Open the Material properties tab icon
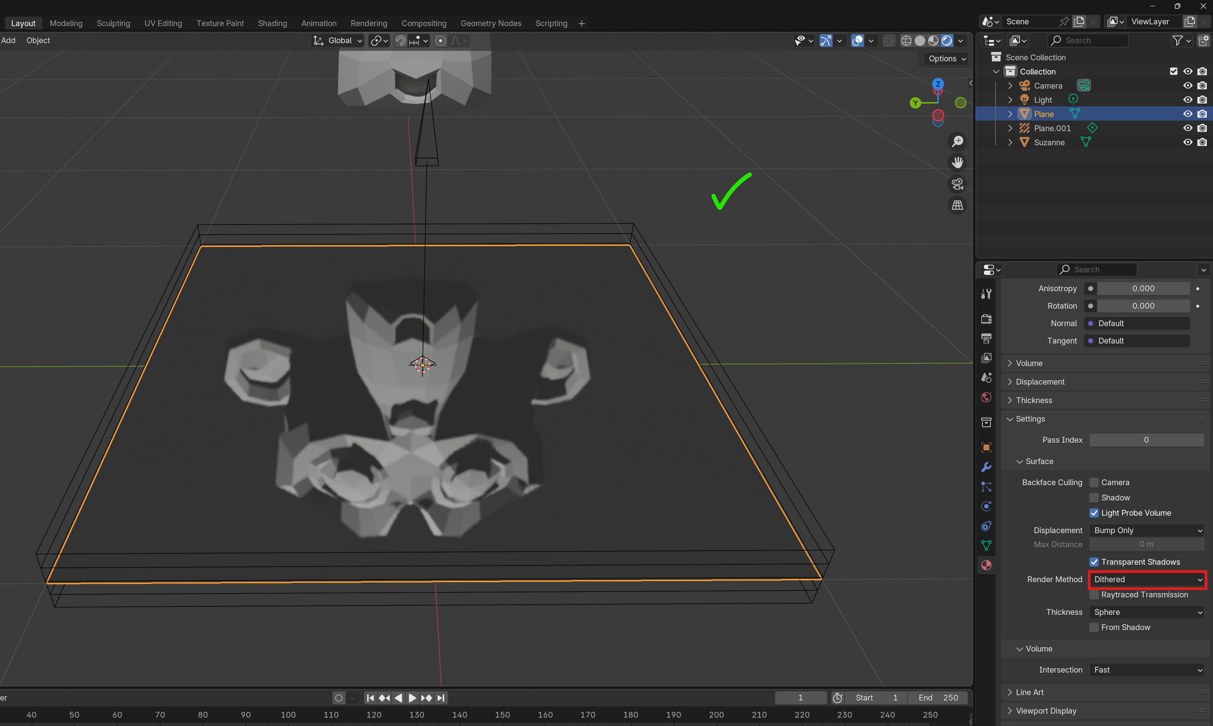 [x=986, y=565]
